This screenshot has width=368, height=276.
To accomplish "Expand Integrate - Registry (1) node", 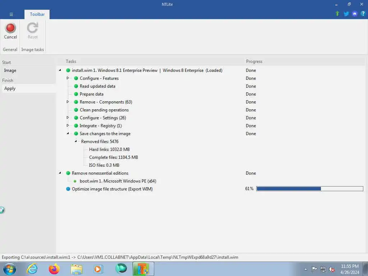I will pyautogui.click(x=68, y=125).
